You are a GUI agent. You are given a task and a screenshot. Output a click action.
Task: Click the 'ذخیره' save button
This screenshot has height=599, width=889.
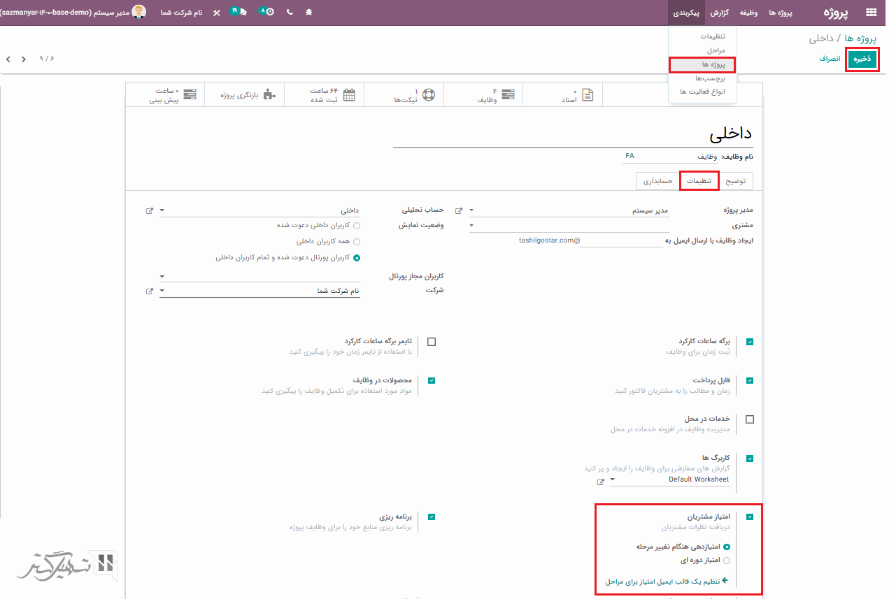[x=862, y=59]
